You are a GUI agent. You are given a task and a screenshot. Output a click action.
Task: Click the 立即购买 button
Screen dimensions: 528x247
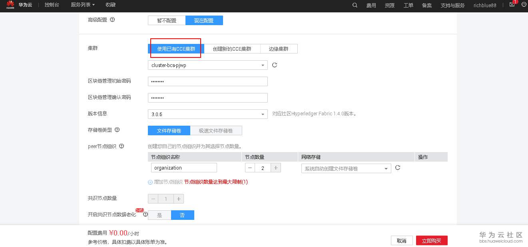(x=432, y=241)
